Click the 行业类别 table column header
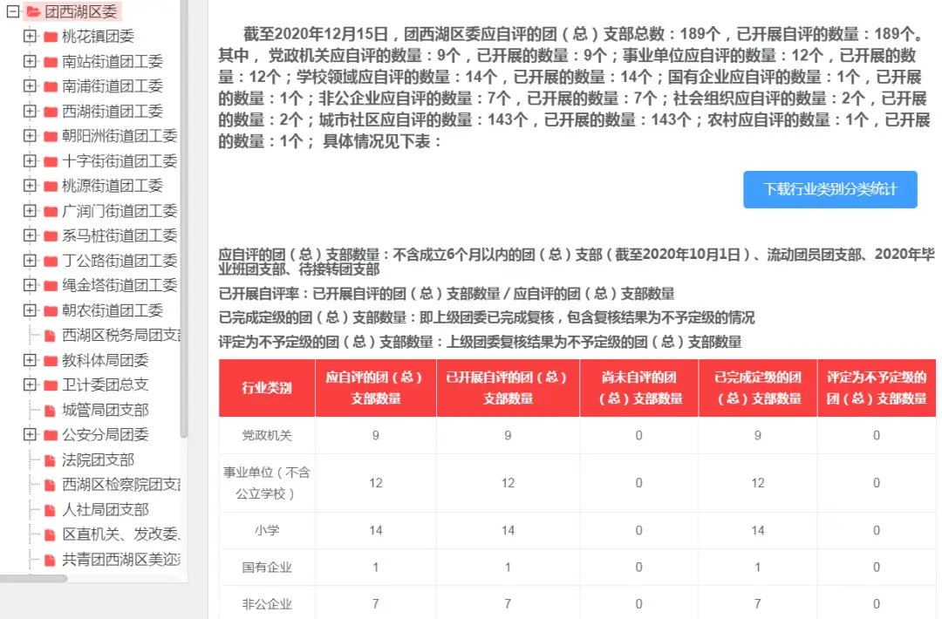This screenshot has width=942, height=619. click(267, 388)
